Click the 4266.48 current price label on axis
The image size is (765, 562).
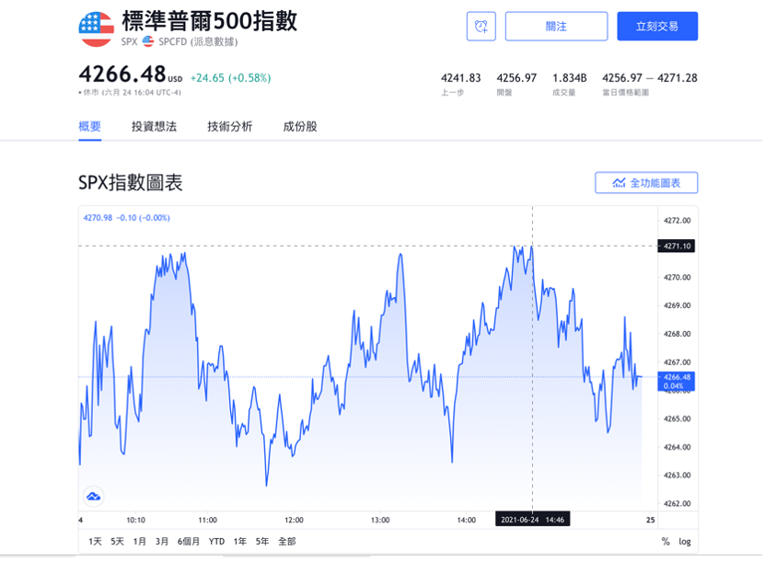[678, 382]
